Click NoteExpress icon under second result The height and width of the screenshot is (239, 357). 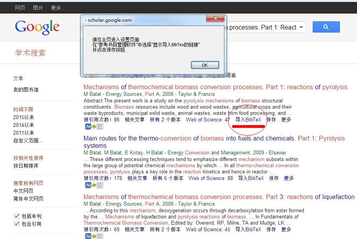click(x=88, y=185)
